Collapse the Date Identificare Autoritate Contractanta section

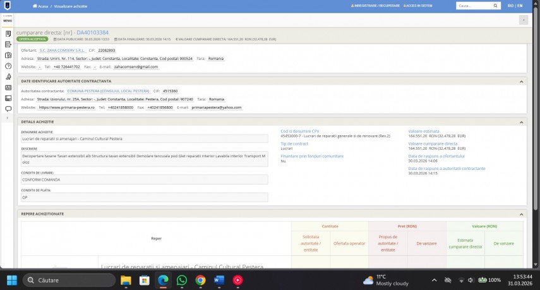(x=522, y=81)
